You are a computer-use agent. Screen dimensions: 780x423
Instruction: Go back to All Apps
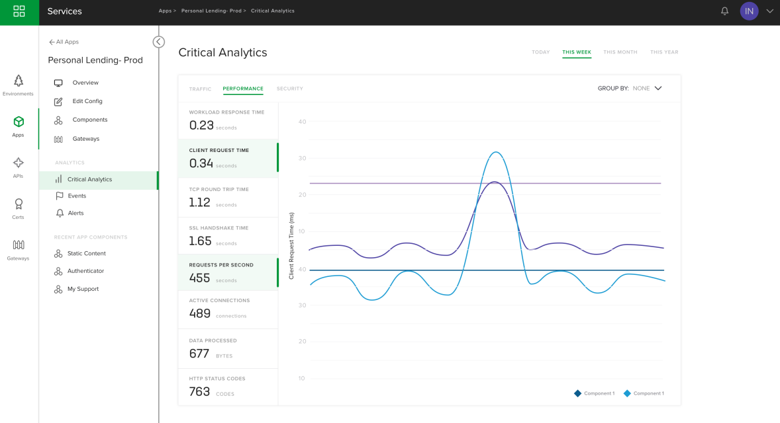tap(64, 42)
